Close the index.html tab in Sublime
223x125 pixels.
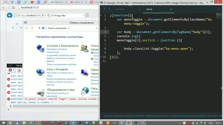tap(139, 9)
